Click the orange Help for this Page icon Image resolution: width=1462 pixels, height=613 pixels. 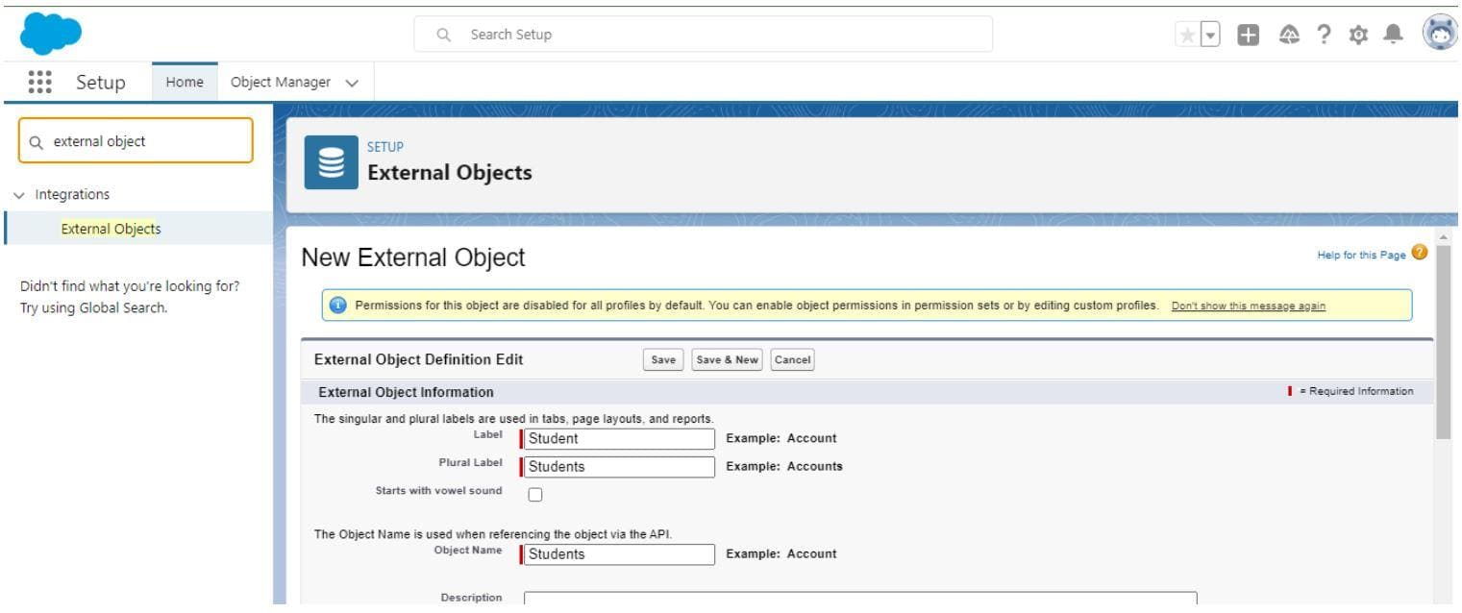point(1421,252)
